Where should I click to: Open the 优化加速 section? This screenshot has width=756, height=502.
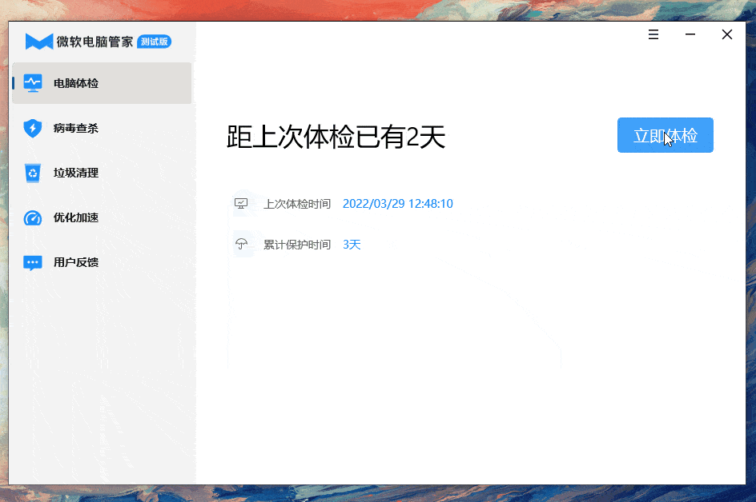pos(76,217)
